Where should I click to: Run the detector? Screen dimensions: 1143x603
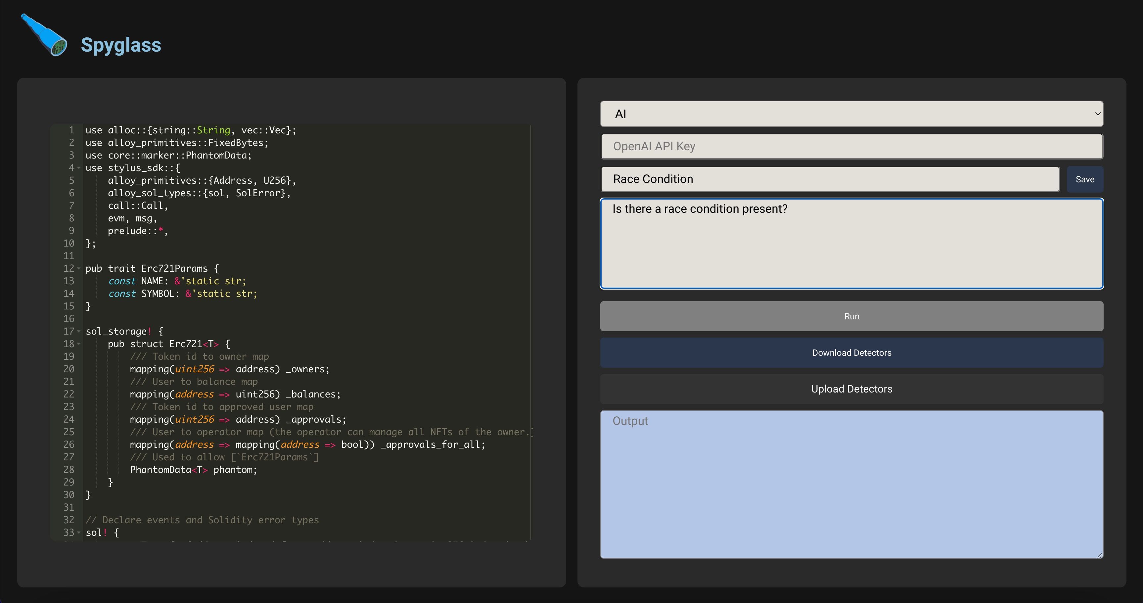851,316
